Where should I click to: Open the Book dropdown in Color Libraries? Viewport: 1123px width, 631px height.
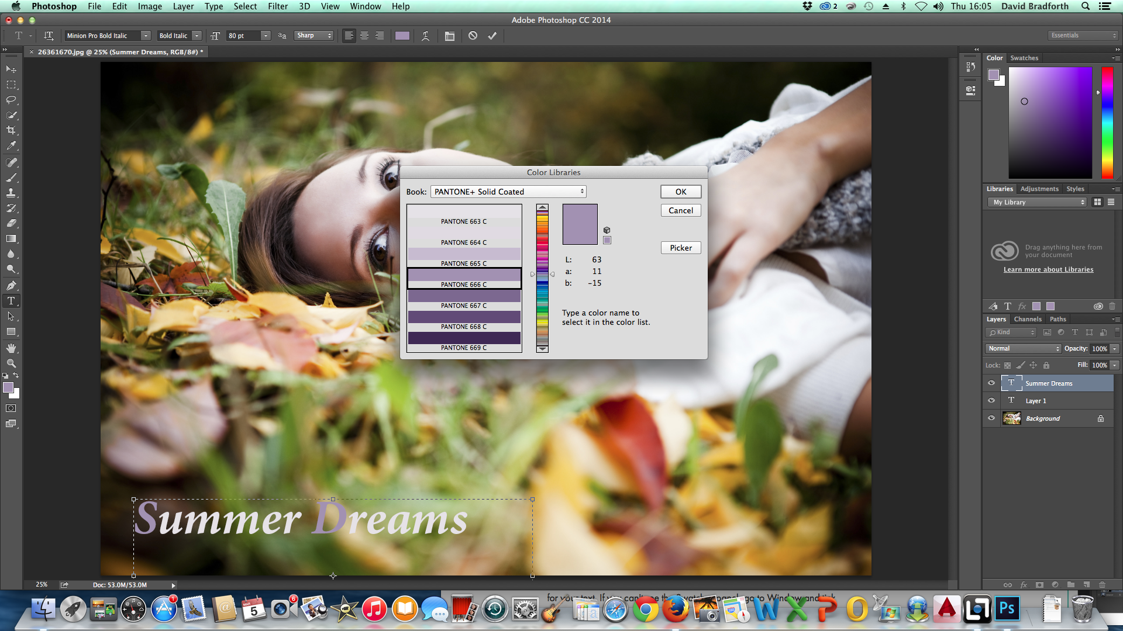508,192
